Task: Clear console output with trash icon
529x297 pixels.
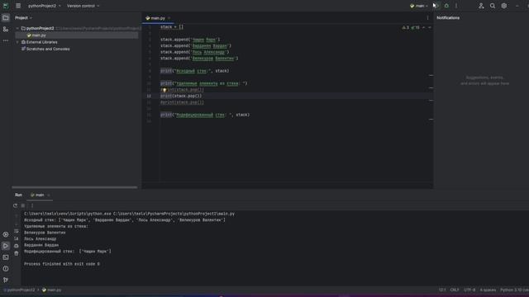Action: tap(17, 253)
